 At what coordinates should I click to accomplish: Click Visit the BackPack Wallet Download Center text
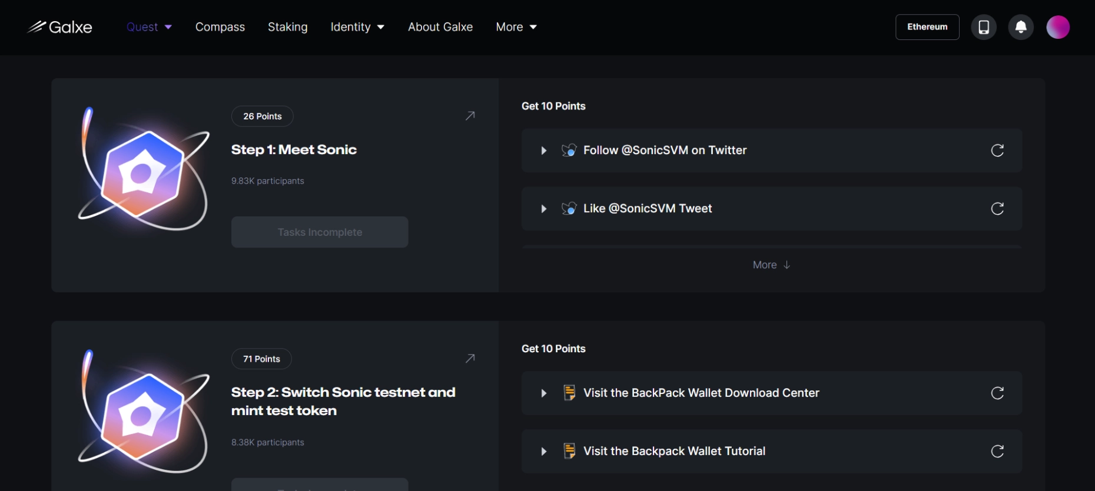(x=701, y=393)
